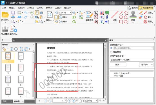Redo the last undone action

26,17
